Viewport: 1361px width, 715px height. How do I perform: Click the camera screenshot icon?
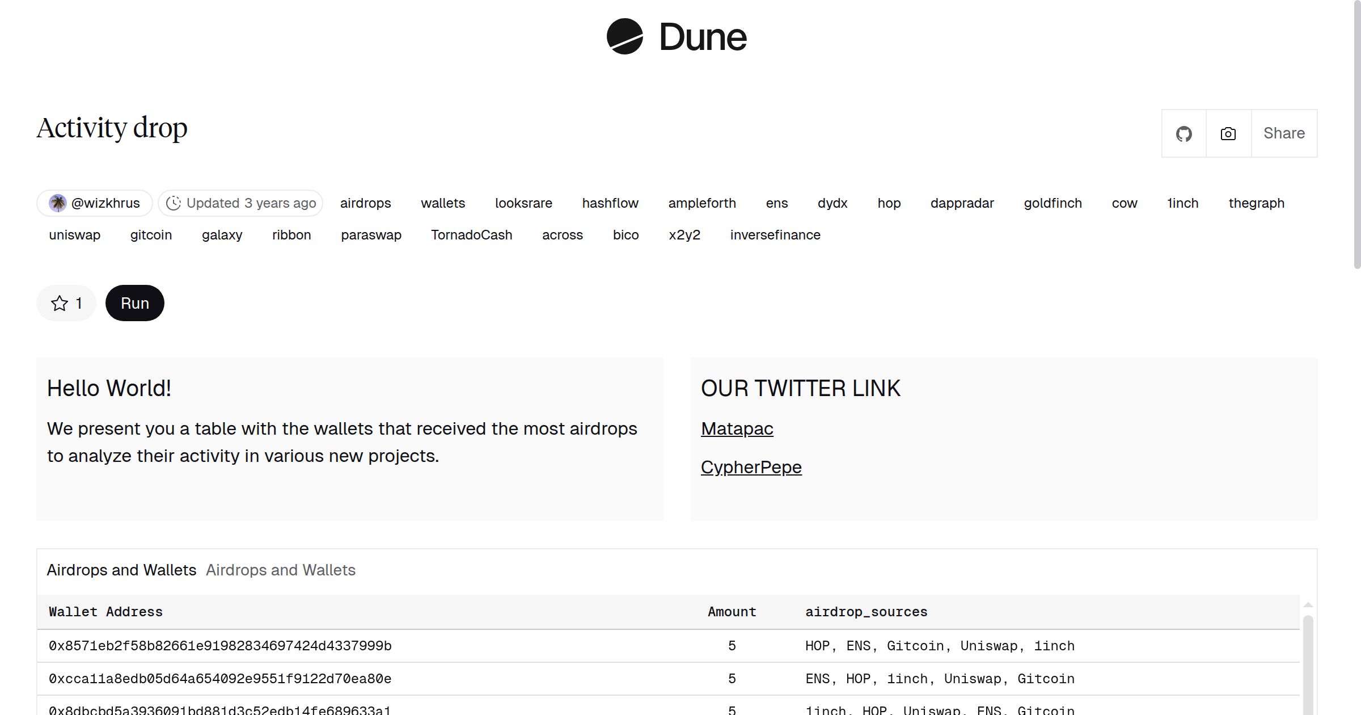(1227, 133)
